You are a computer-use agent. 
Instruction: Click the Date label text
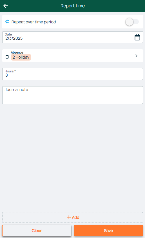[8, 34]
